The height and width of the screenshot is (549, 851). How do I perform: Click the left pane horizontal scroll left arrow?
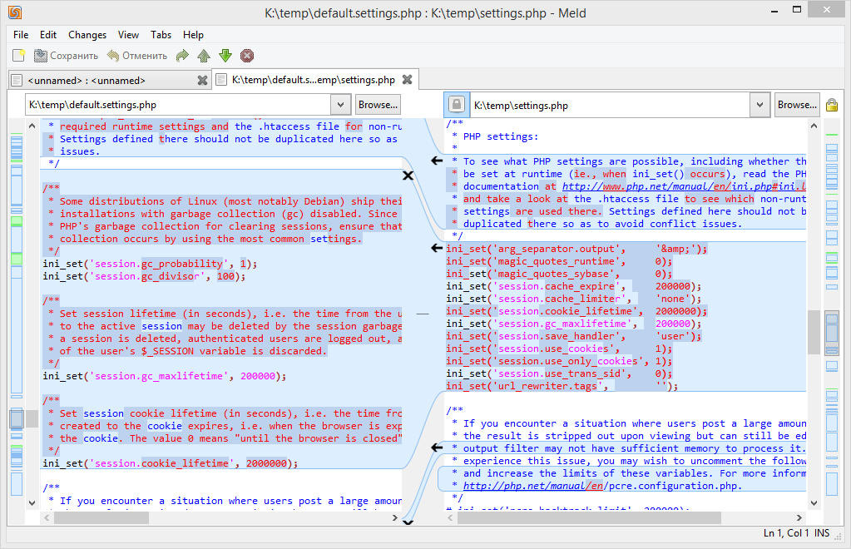(47, 518)
